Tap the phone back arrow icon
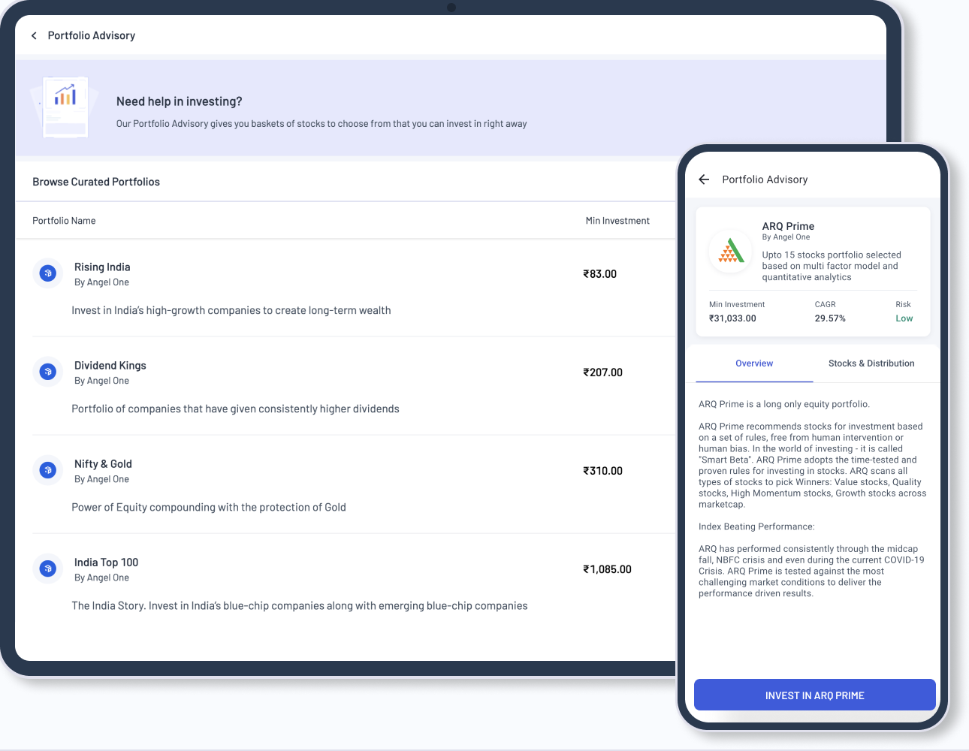Screen dimensions: 969x751 point(704,179)
